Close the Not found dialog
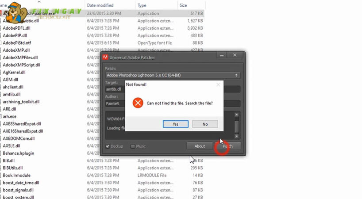This screenshot has height=199, width=362. pos(218,84)
